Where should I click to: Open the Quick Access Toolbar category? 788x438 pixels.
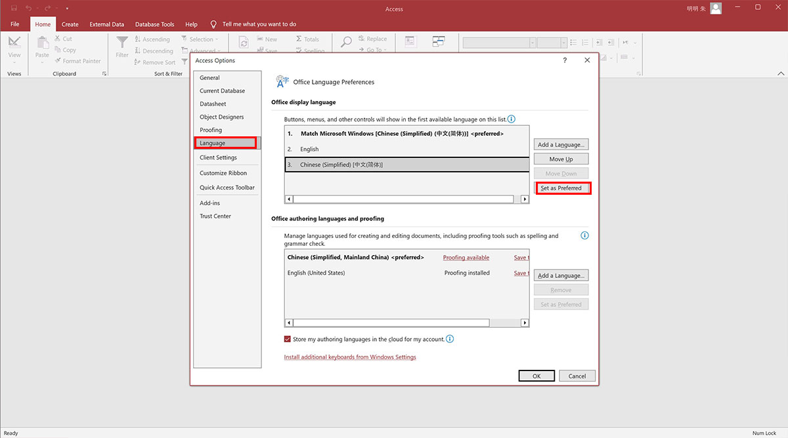pyautogui.click(x=228, y=188)
